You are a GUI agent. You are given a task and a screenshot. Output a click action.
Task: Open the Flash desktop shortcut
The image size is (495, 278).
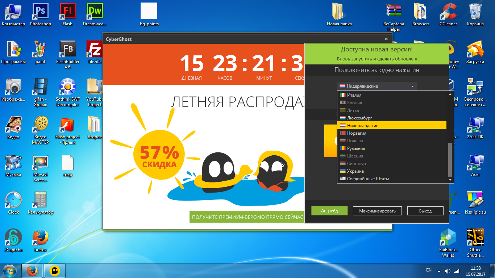tap(67, 14)
